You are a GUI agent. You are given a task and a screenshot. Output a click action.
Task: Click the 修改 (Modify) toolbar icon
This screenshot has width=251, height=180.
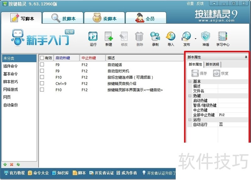(x=124, y=39)
